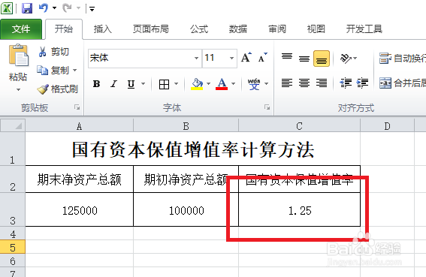Select row 5 header

pyautogui.click(x=13, y=247)
